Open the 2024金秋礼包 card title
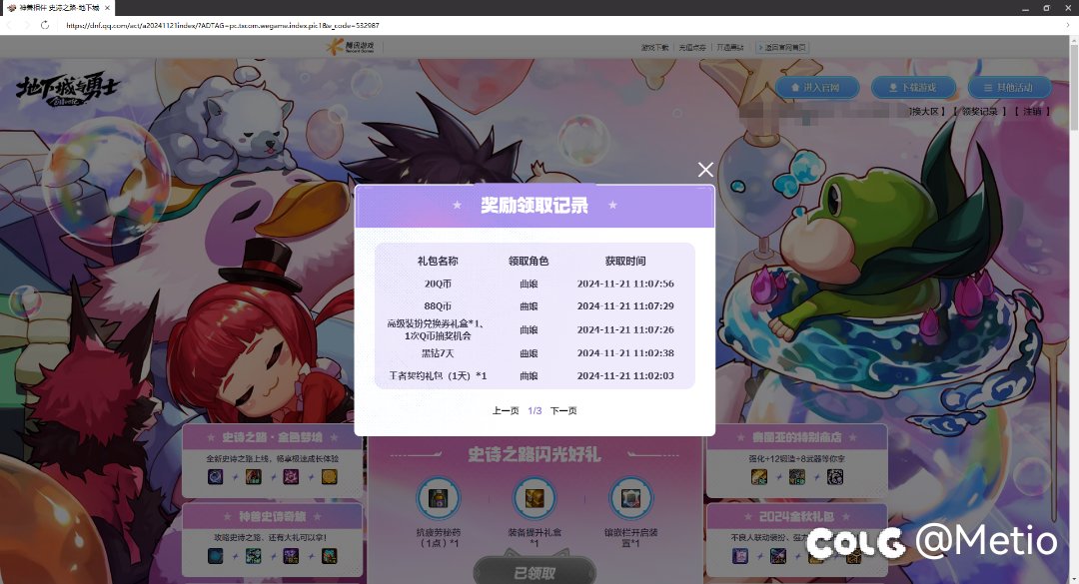 point(797,516)
